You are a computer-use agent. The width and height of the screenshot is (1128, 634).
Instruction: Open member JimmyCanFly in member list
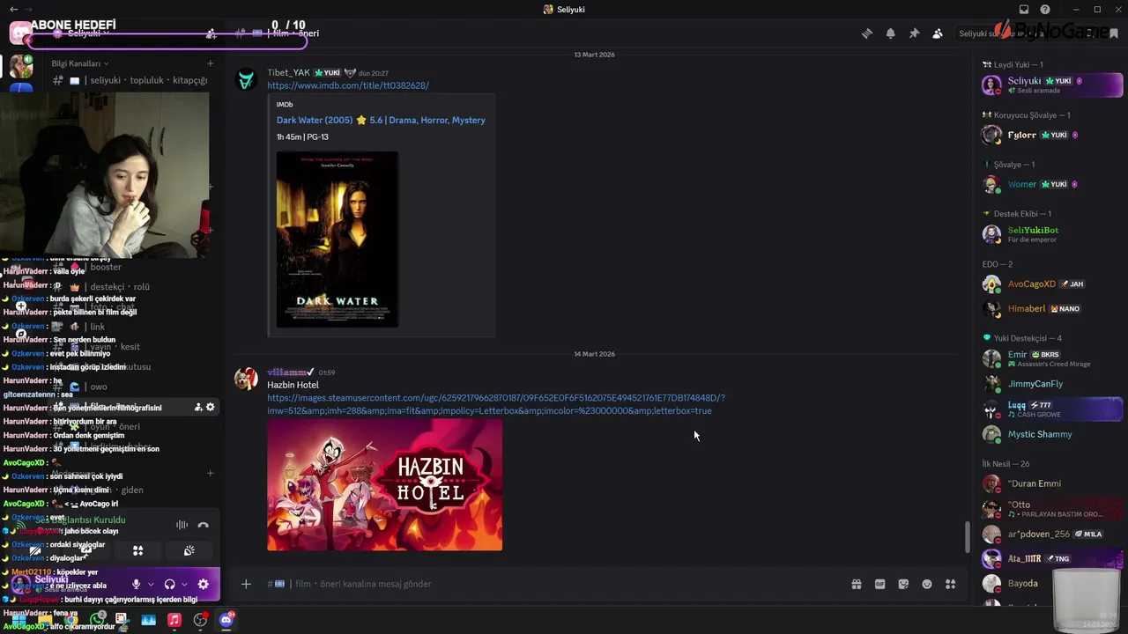pyautogui.click(x=1051, y=384)
